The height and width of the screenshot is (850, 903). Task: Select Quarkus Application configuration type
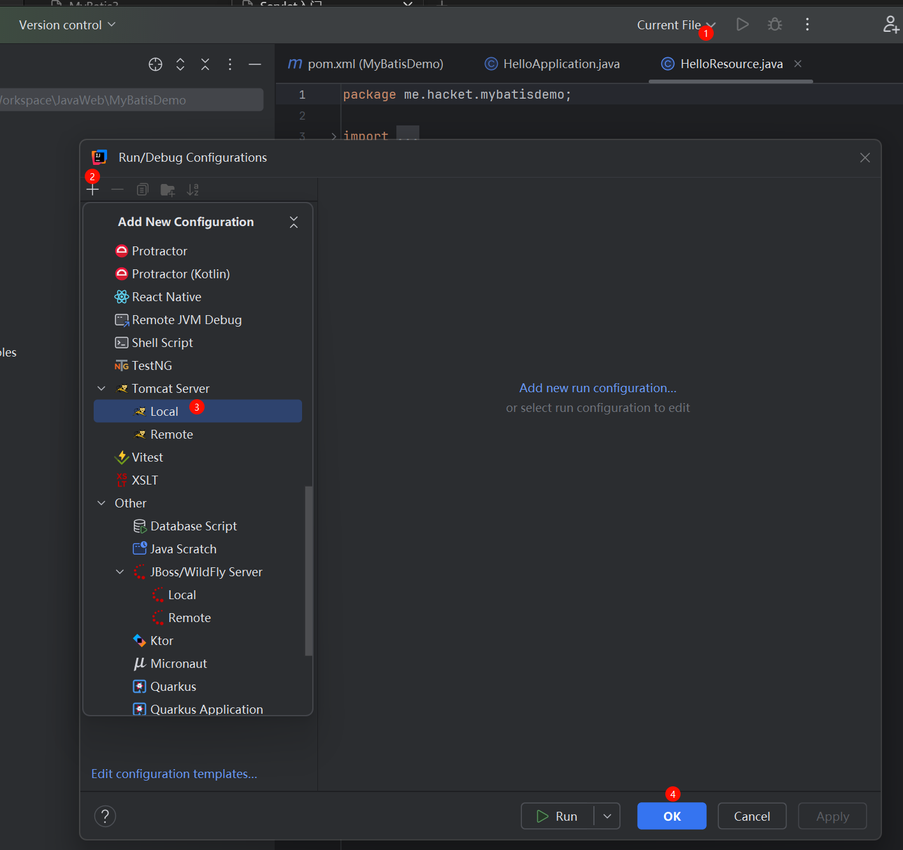[x=198, y=709]
